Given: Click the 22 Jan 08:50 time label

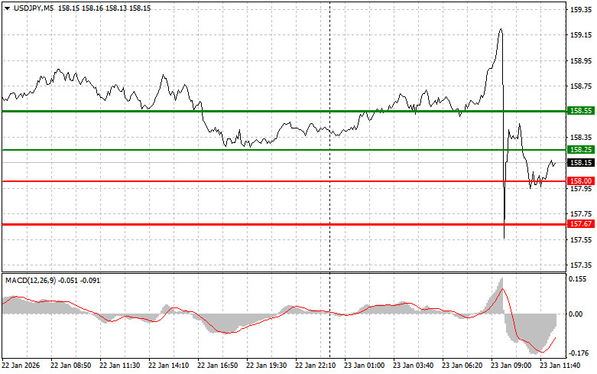Looking at the screenshot, I should coord(71,366).
